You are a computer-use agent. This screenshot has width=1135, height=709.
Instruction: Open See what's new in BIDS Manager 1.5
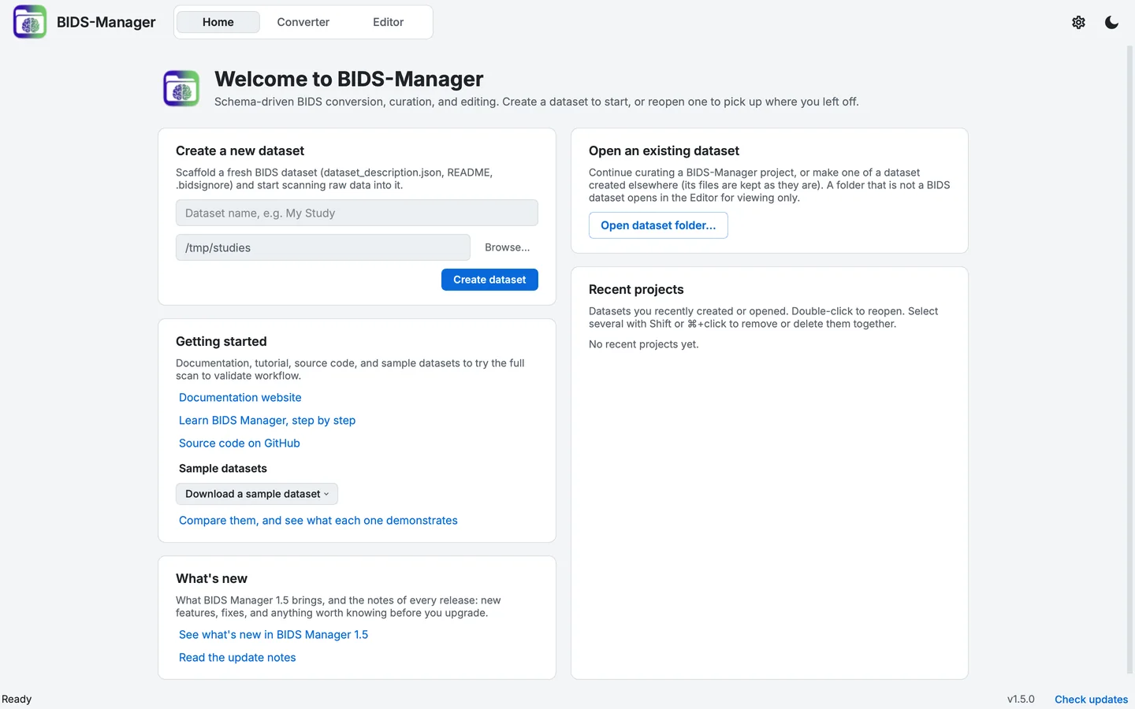[274, 635]
